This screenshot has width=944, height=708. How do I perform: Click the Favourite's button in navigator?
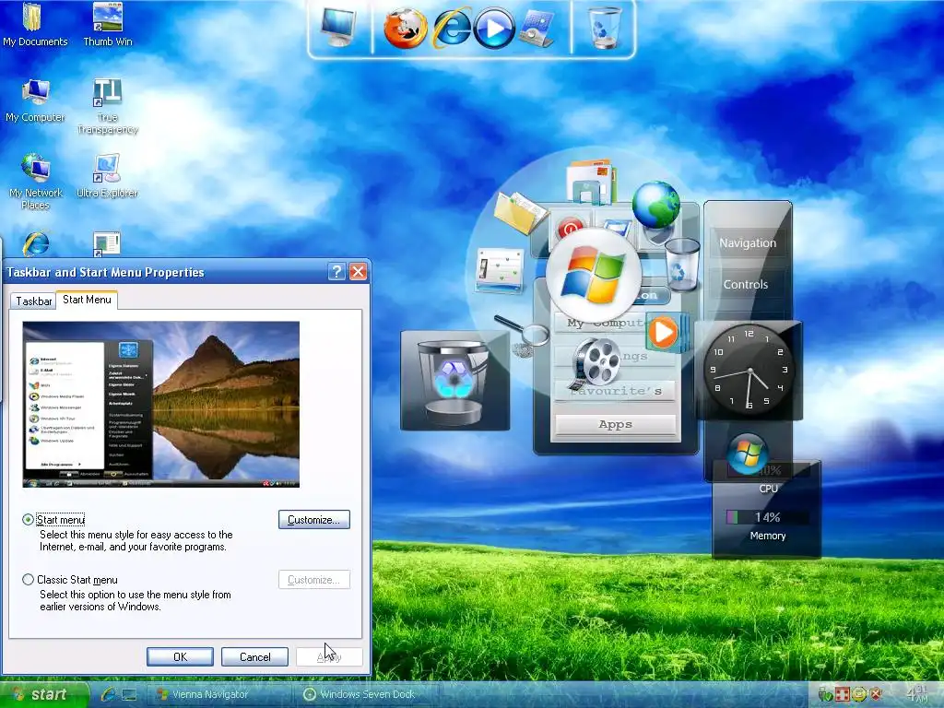tap(615, 391)
